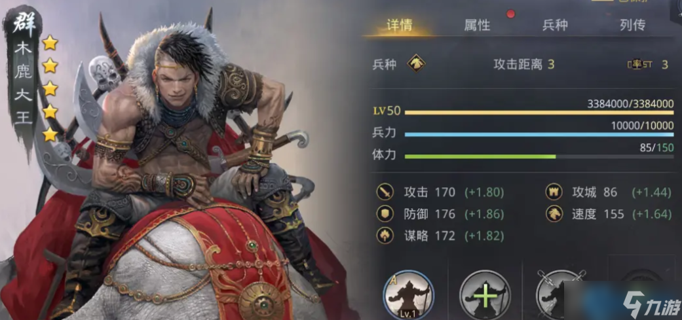Open the 详情 tab

[x=399, y=25]
